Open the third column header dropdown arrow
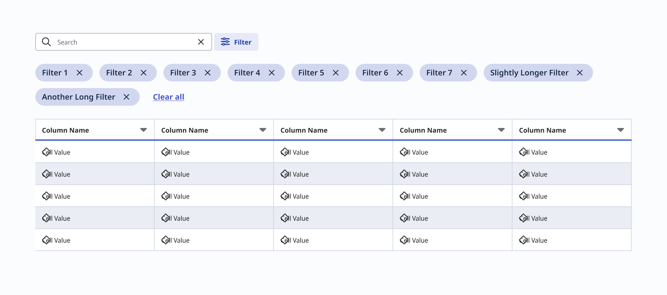The width and height of the screenshot is (667, 295). click(382, 130)
